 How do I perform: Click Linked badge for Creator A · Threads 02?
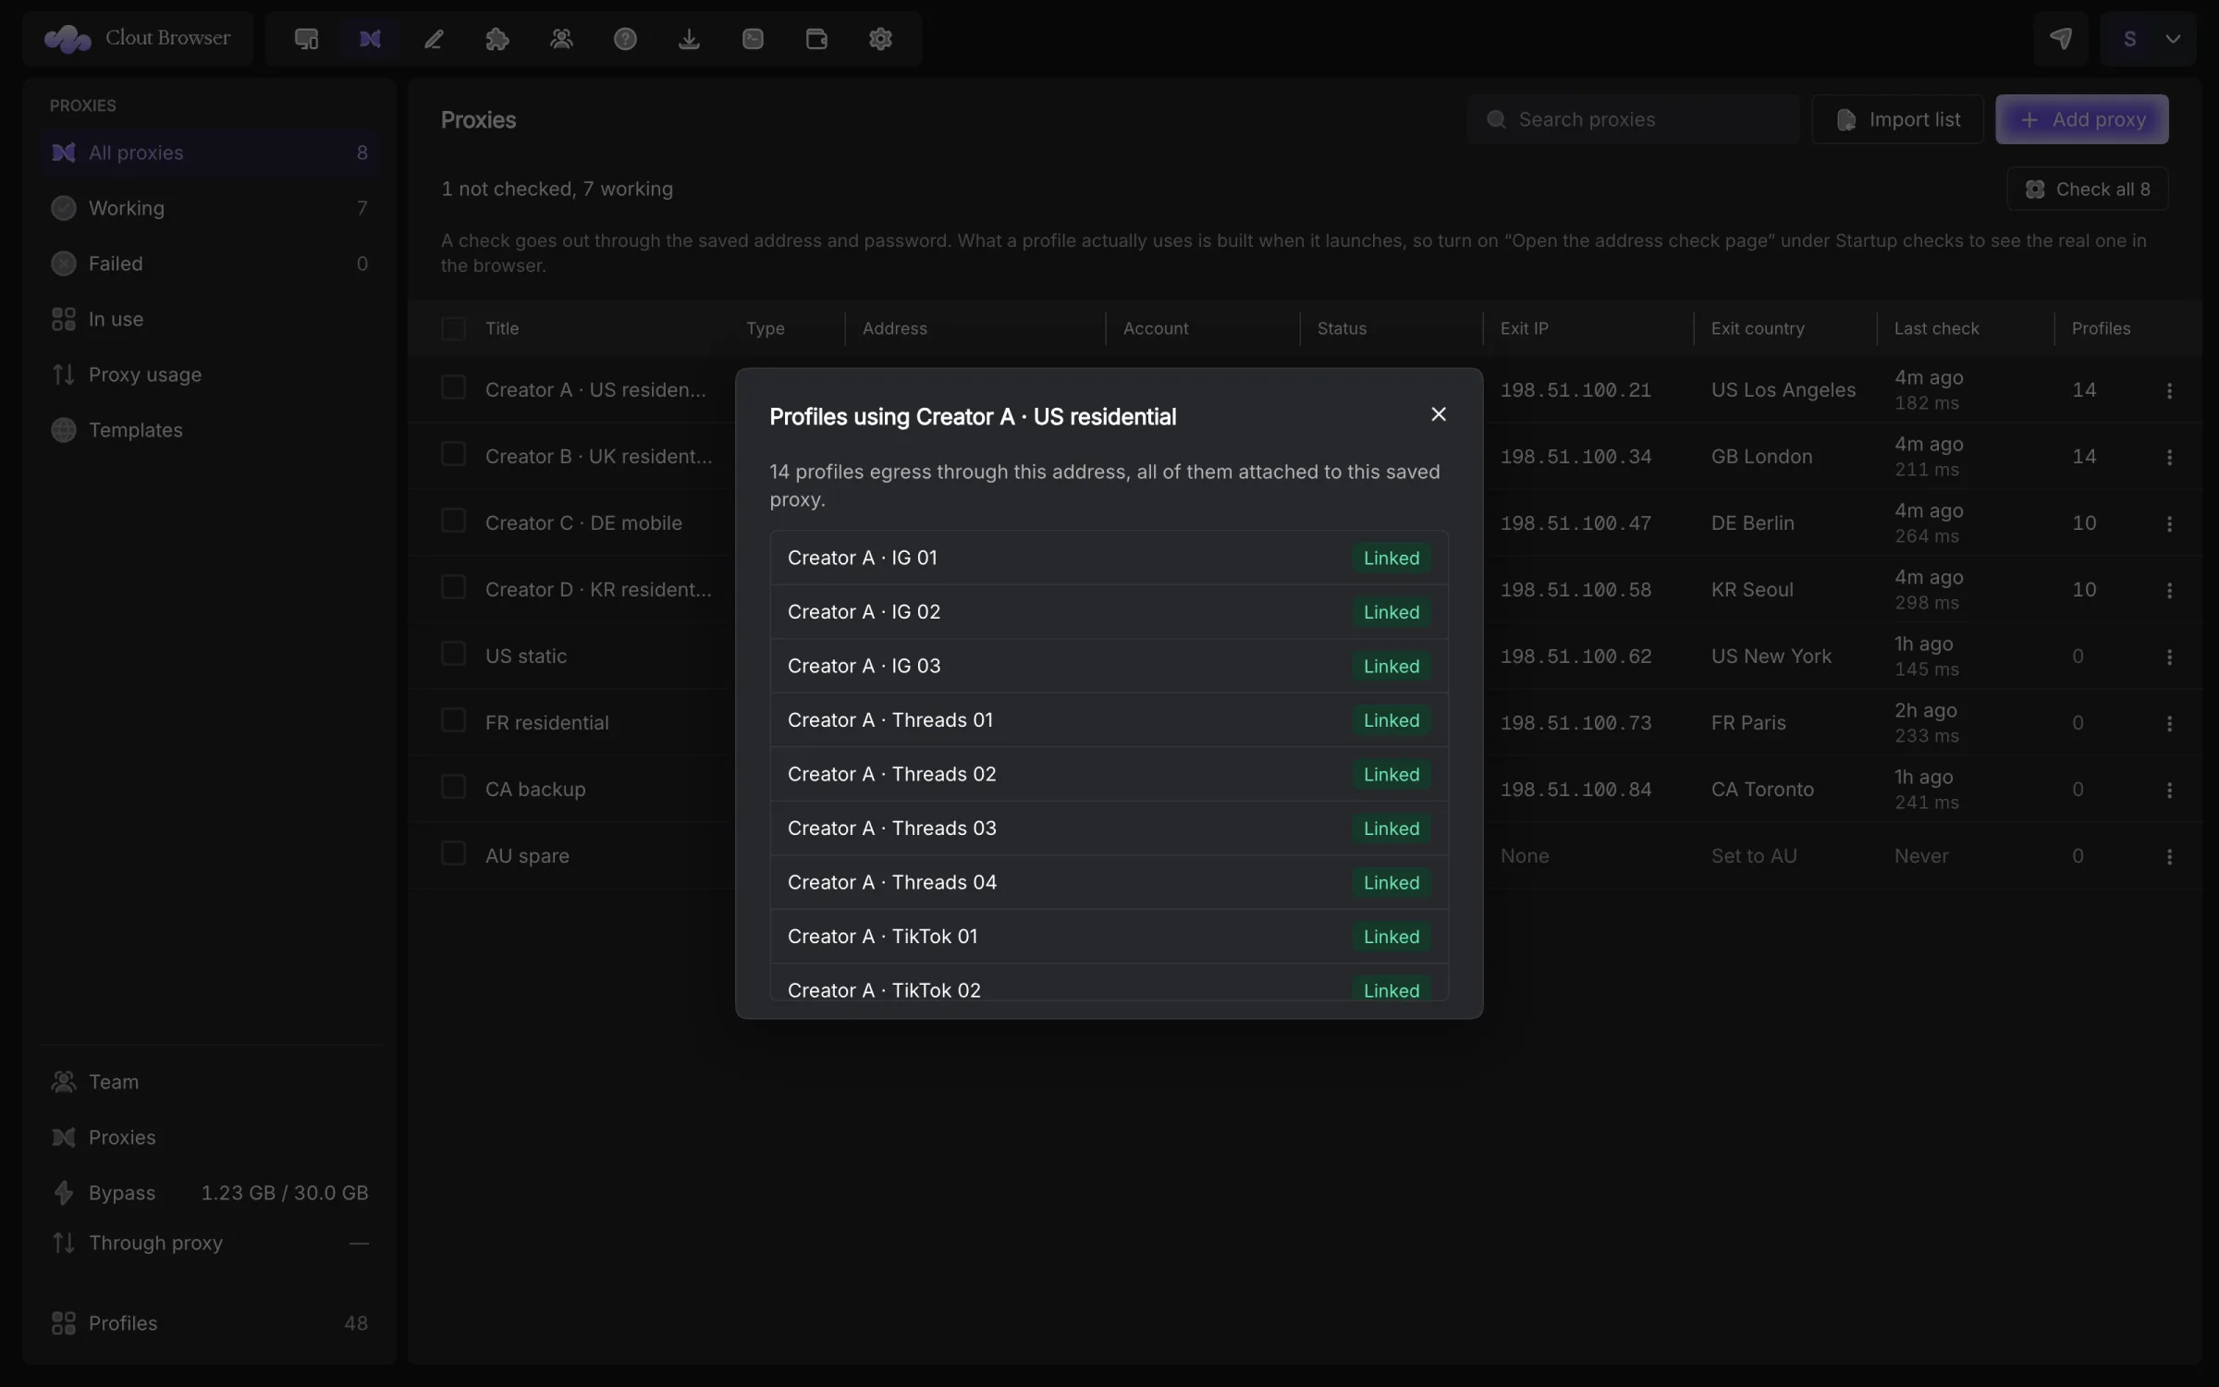click(x=1391, y=774)
